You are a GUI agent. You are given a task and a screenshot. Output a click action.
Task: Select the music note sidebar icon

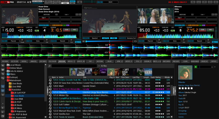click(x=3, y=86)
